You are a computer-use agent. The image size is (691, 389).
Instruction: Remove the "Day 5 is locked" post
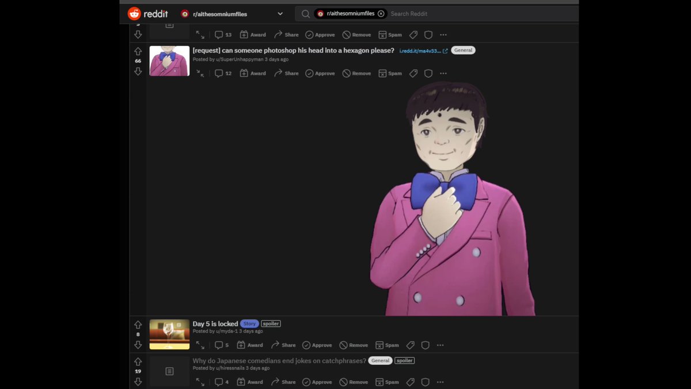[x=354, y=345]
